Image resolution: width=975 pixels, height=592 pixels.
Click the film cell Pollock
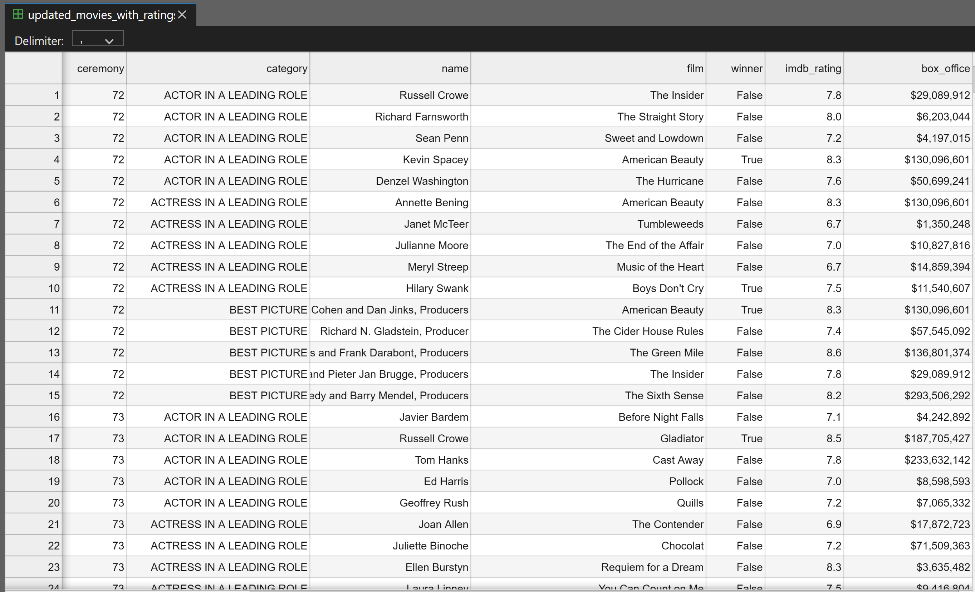pyautogui.click(x=588, y=481)
